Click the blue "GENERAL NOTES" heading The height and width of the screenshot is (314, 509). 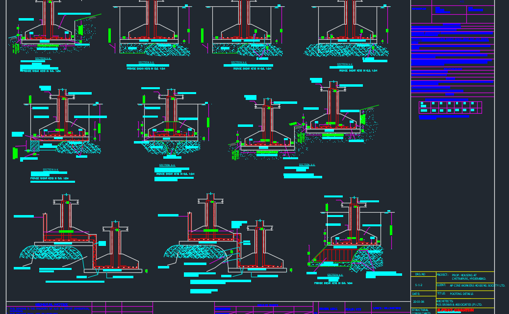coord(51,305)
